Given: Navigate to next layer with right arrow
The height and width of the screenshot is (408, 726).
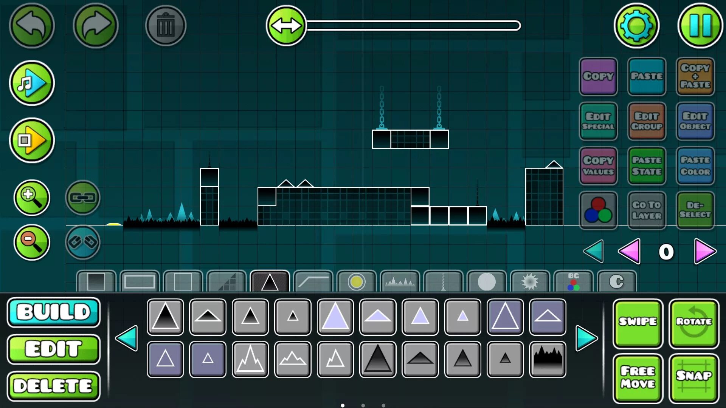Looking at the screenshot, I should pos(704,252).
